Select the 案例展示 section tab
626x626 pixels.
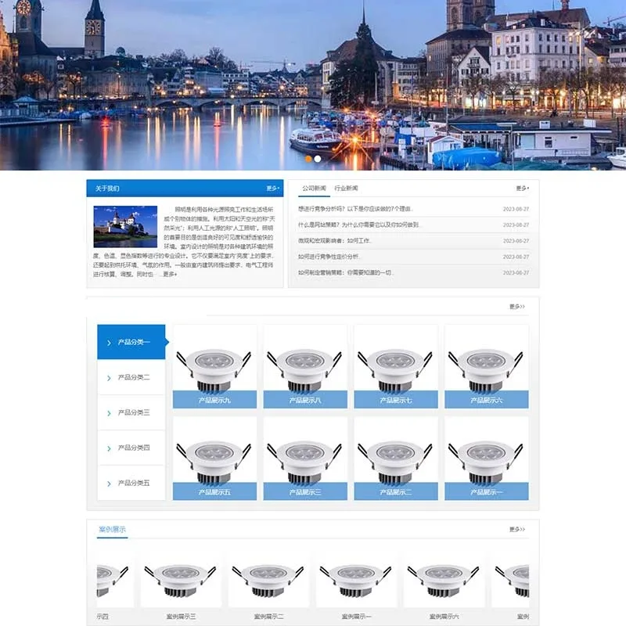click(x=112, y=530)
